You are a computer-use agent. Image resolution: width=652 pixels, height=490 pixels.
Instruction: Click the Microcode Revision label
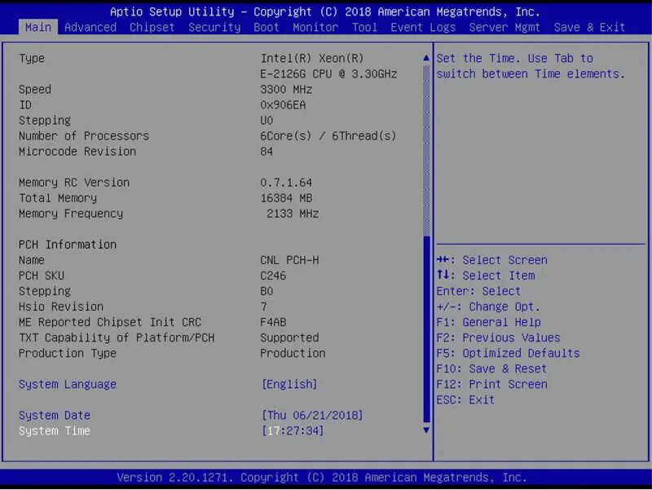click(x=77, y=152)
